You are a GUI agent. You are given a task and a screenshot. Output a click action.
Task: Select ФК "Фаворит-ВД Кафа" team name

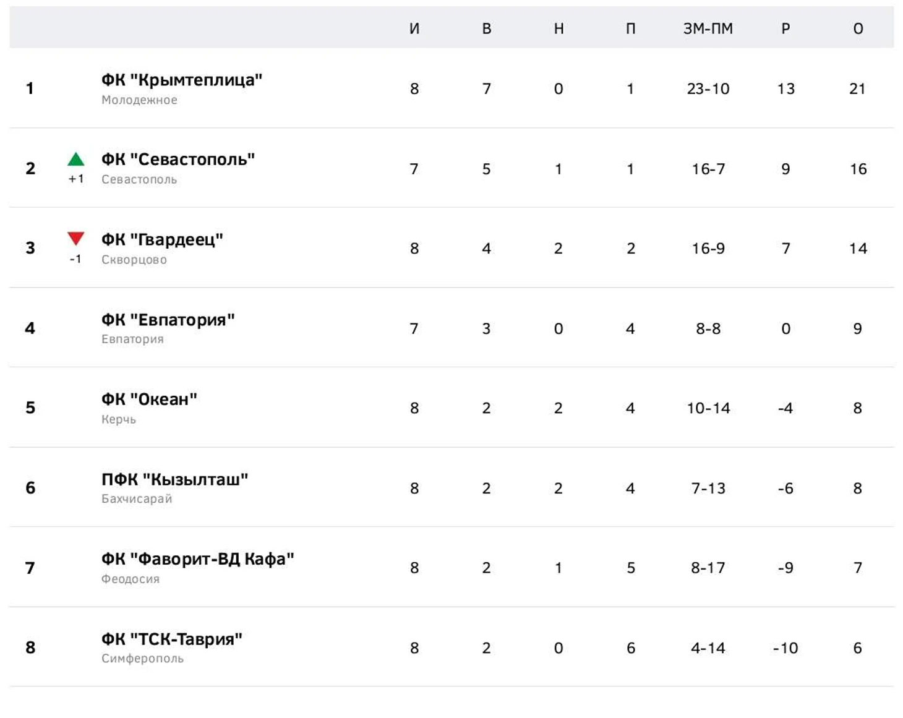(198, 559)
